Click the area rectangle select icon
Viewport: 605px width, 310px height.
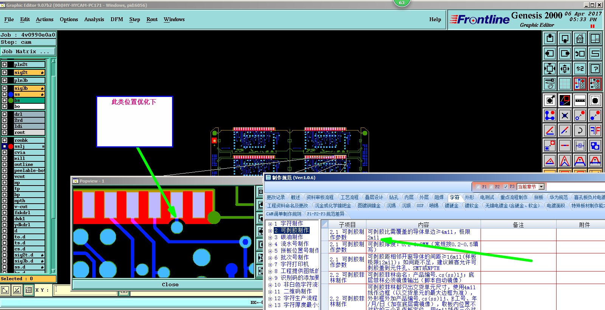[x=565, y=100]
